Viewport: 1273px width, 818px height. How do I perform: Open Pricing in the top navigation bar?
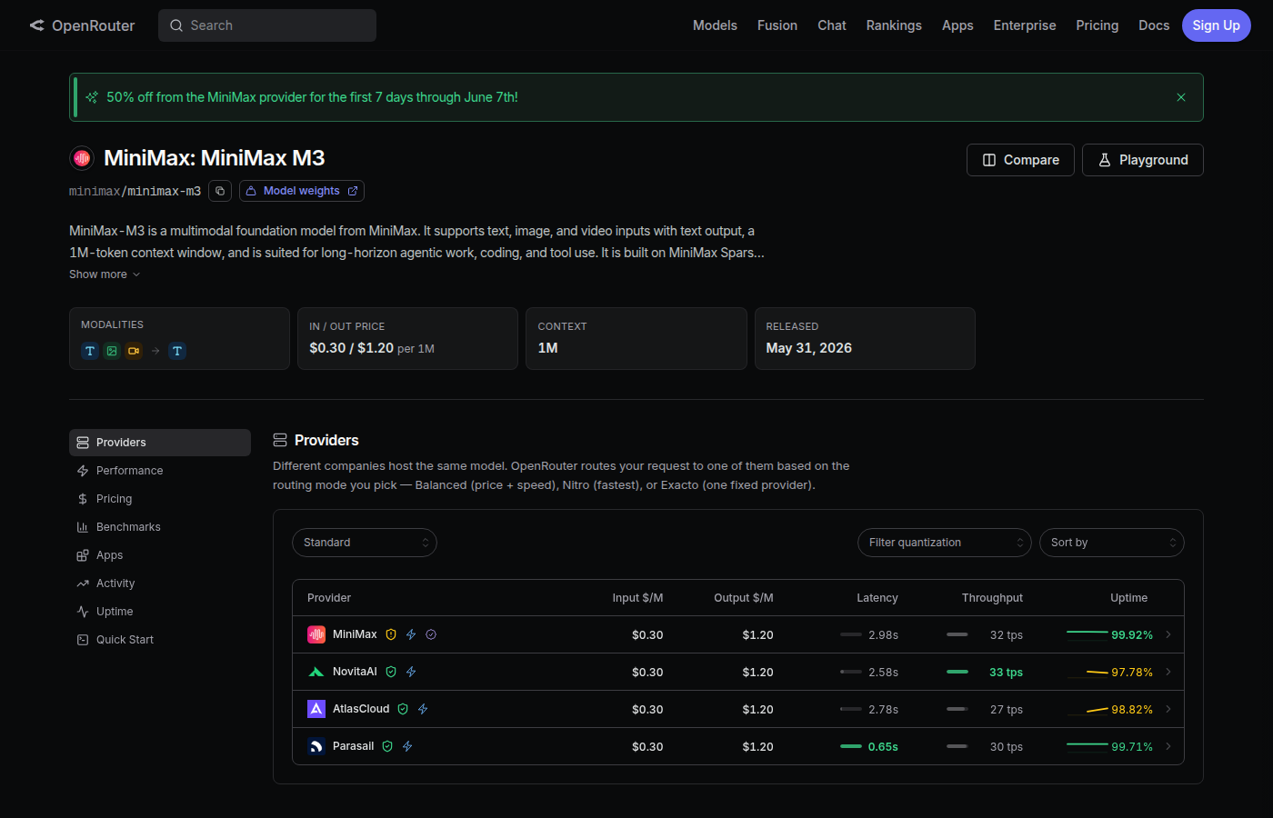1098,25
